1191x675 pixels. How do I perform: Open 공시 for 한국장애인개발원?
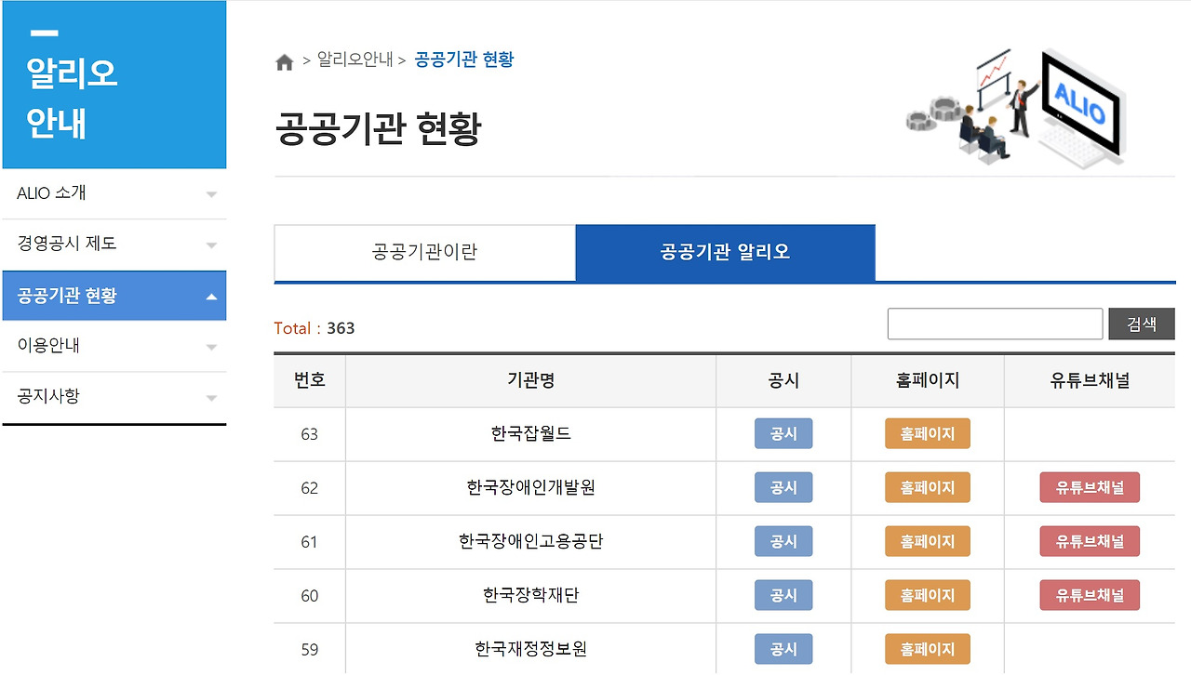tap(783, 487)
